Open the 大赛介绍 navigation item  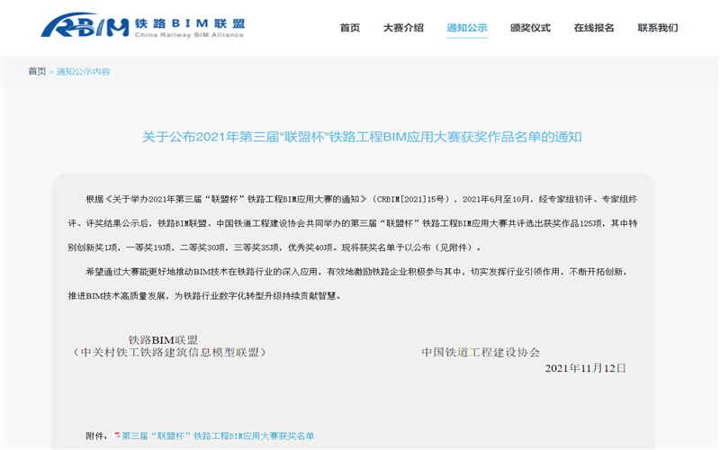tap(403, 28)
